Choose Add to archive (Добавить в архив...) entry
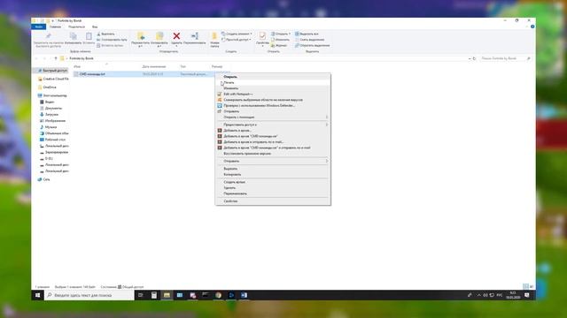 point(273,131)
